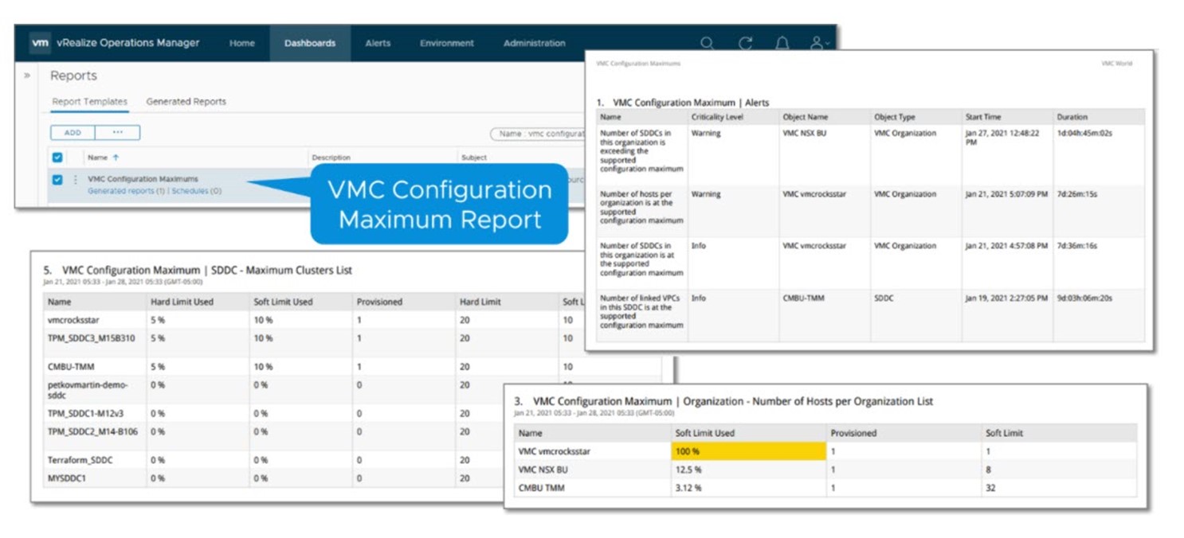1184x538 pixels.
Task: Select Terraform_SDDC in Clusters List
Action: (80, 461)
